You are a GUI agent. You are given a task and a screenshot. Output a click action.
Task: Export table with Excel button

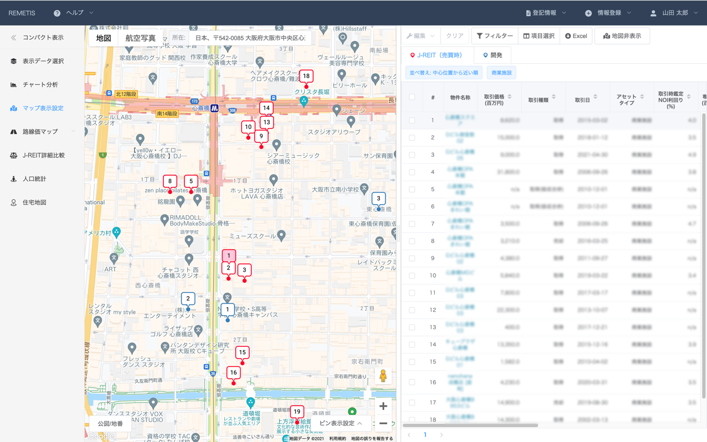[576, 36]
